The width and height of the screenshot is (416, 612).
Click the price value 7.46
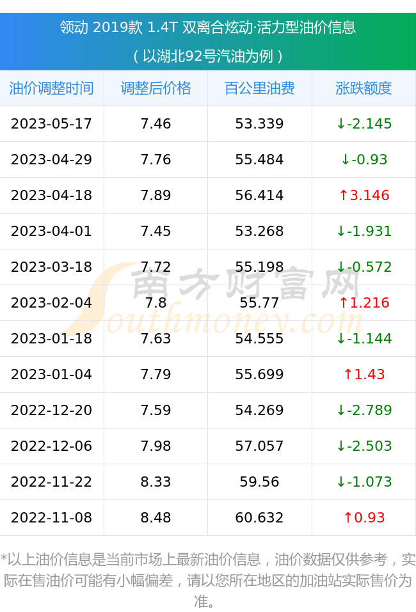click(x=156, y=123)
